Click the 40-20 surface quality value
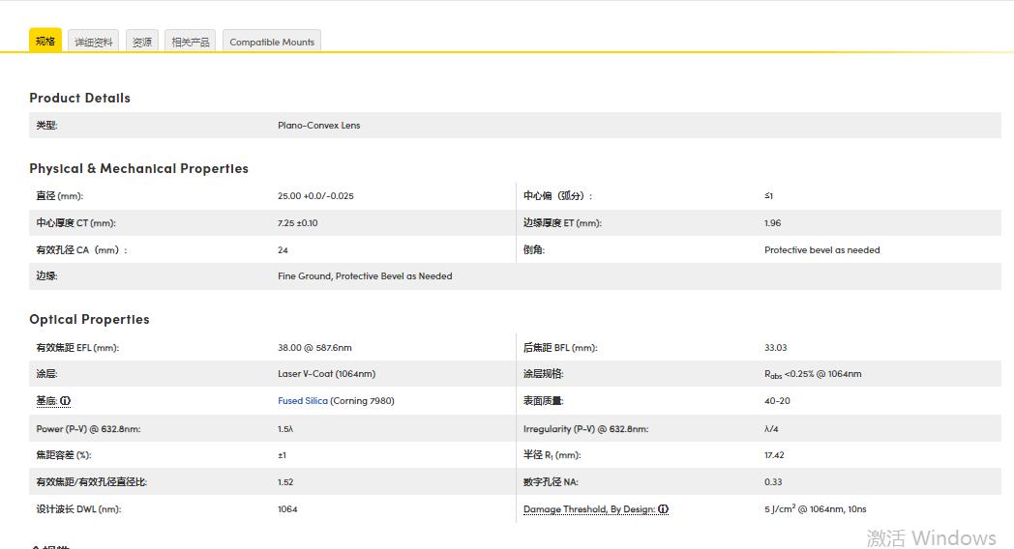 pos(777,401)
